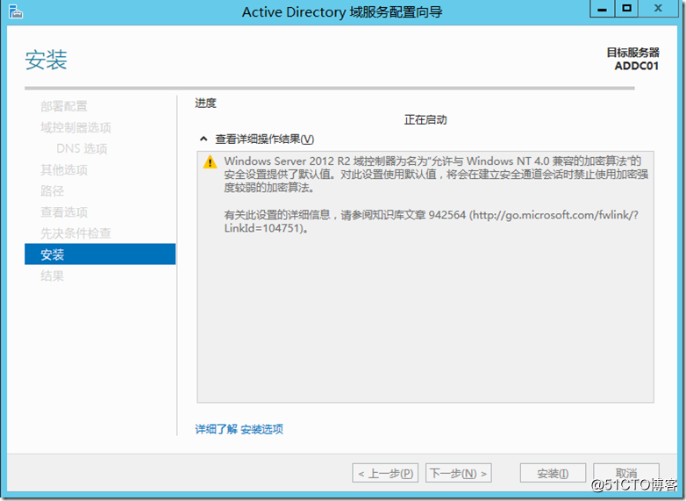Select 结果 in the sidebar
The image size is (686, 501).
coord(52,276)
